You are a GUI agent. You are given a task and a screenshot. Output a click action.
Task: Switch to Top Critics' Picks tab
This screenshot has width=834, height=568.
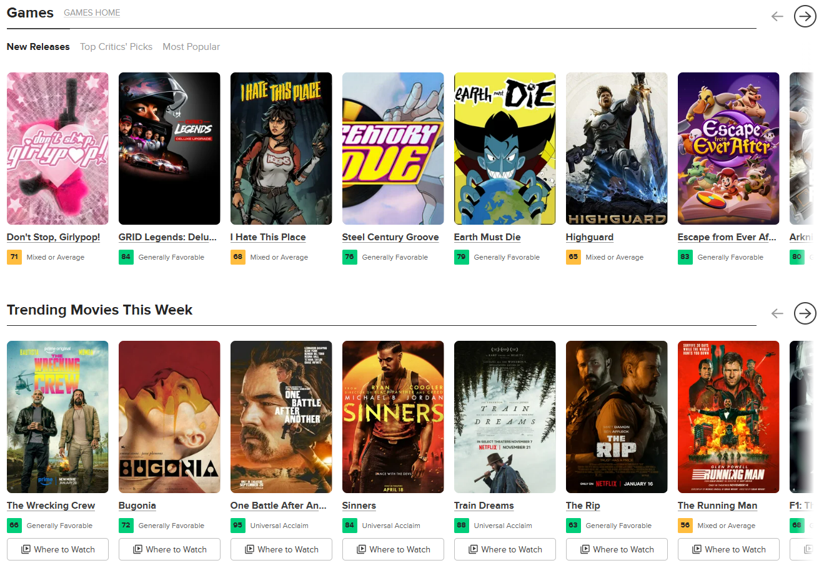coord(116,47)
